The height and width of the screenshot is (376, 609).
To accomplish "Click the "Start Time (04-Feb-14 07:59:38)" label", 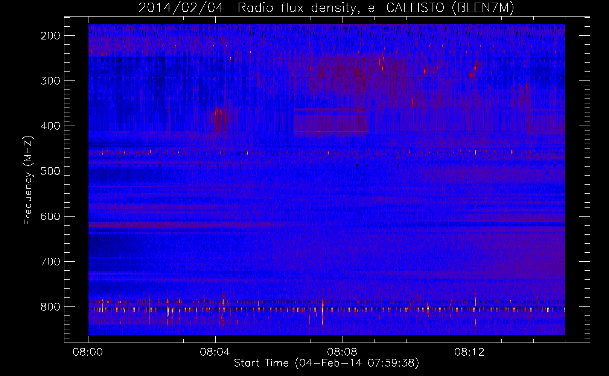I will pos(326,363).
